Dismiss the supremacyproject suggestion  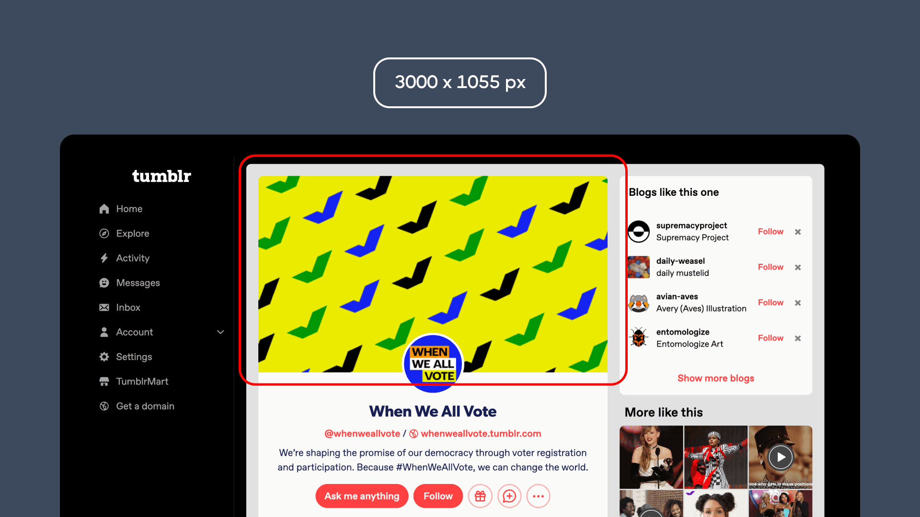pyautogui.click(x=798, y=232)
